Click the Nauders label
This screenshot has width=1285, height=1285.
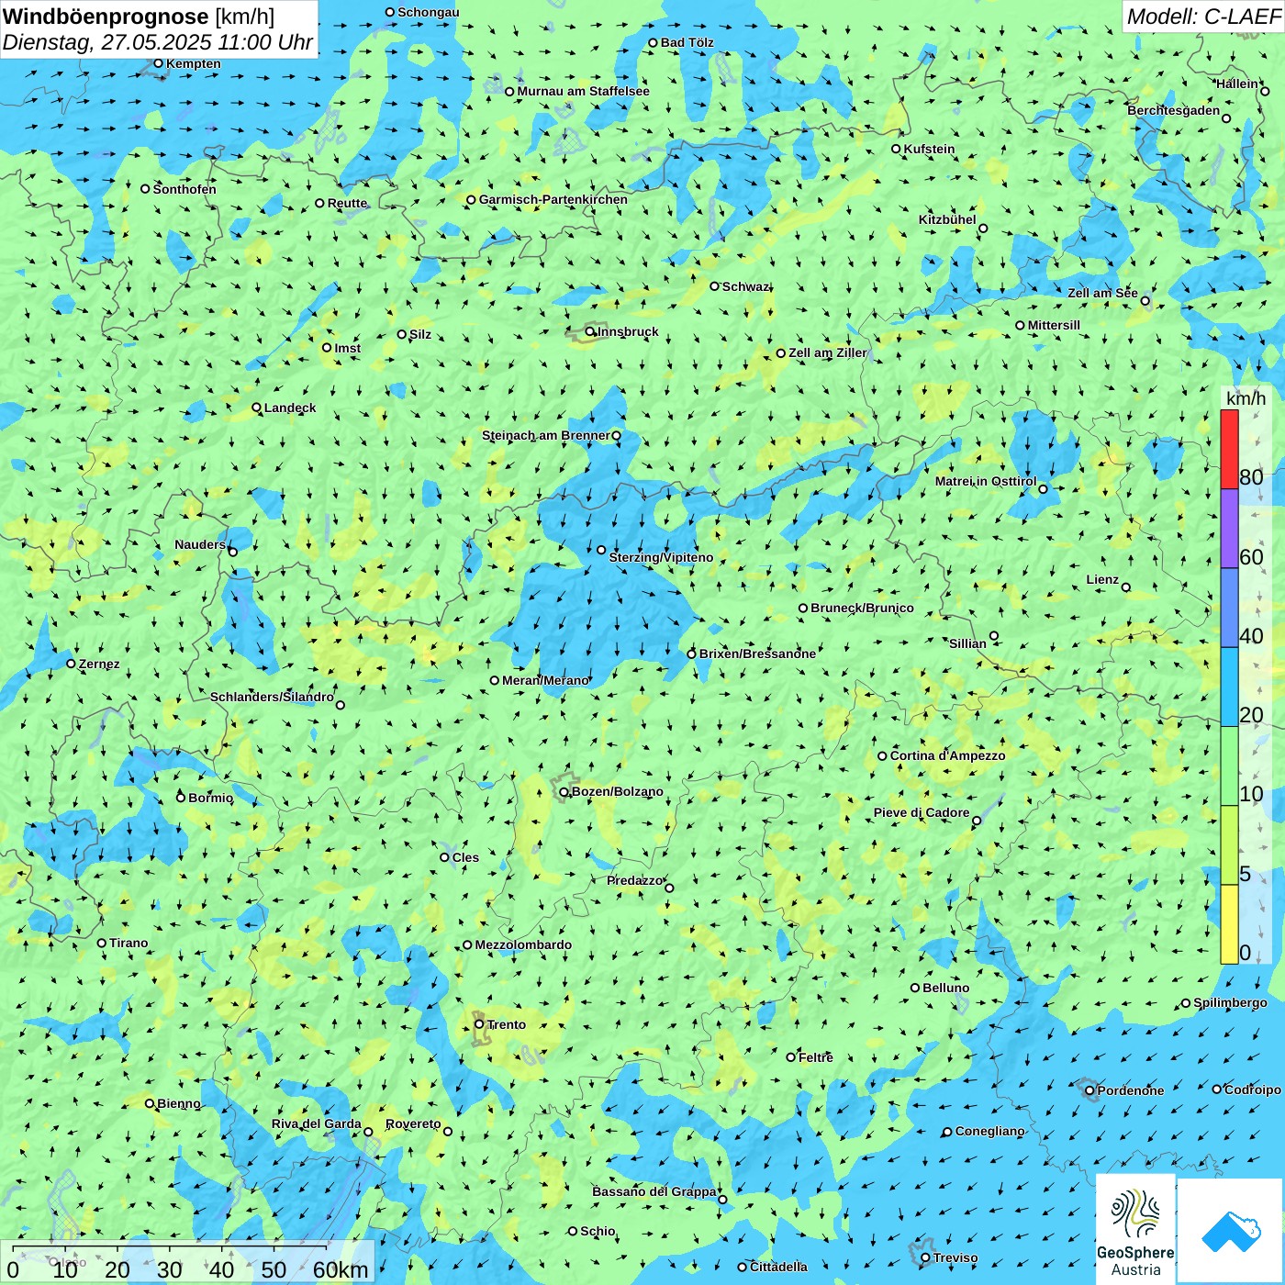(200, 544)
